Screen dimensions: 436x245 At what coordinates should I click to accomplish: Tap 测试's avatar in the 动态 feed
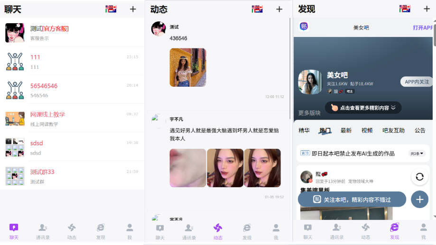(x=158, y=28)
